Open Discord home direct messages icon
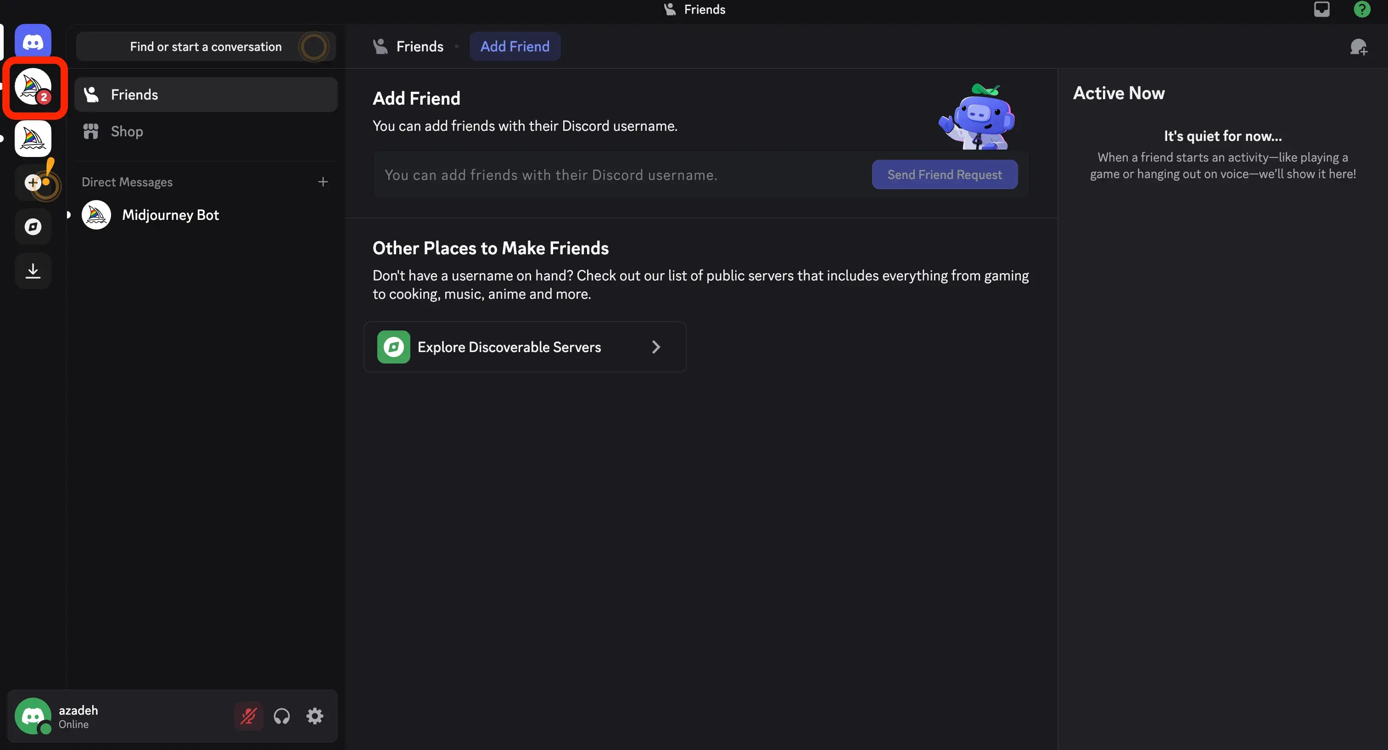 33,41
